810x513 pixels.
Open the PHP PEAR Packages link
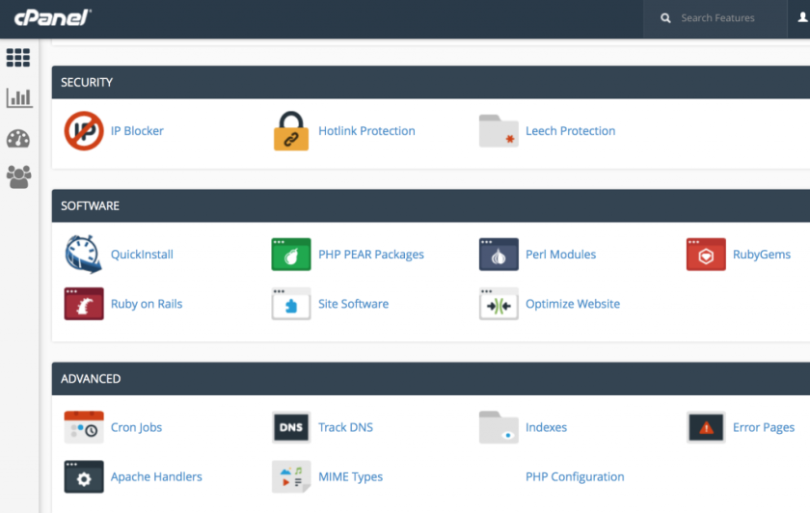(371, 255)
